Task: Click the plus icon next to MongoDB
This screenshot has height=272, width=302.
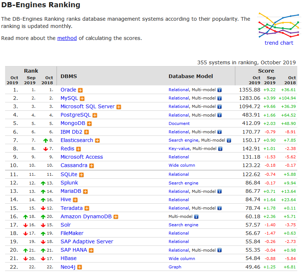Action: point(89,124)
